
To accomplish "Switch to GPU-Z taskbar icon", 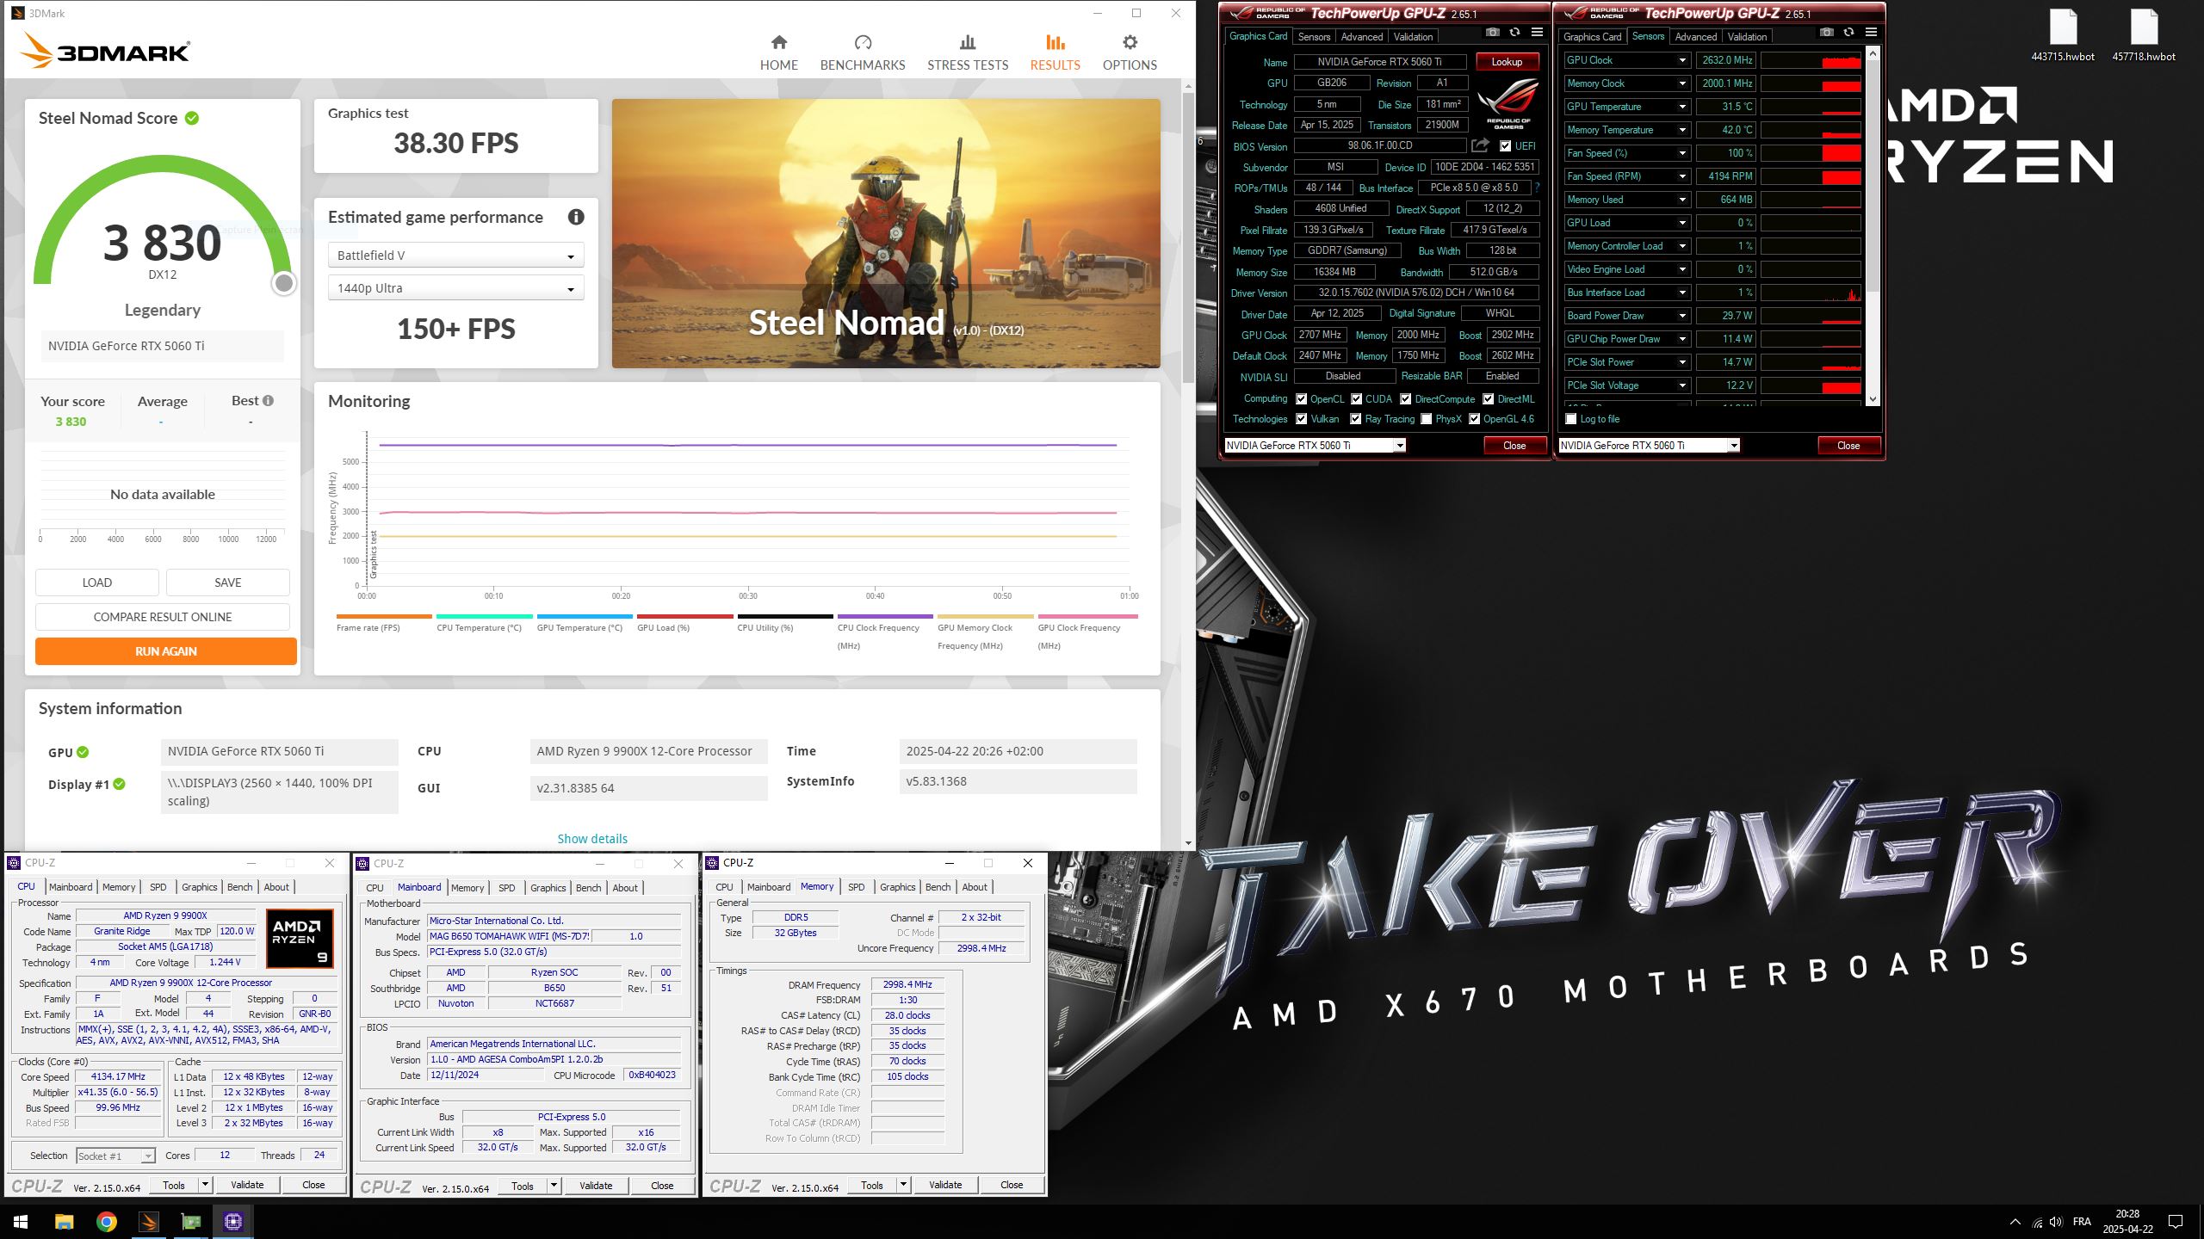I will [x=190, y=1221].
